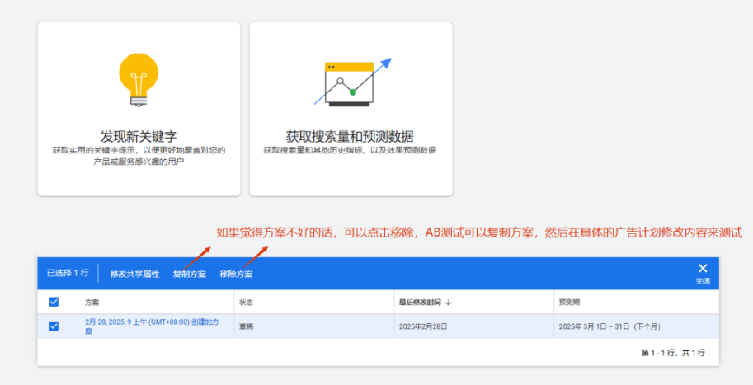Image resolution: width=753 pixels, height=385 pixels.
Task: Open the 获取搜索量和预测数据 card title
Action: (350, 136)
